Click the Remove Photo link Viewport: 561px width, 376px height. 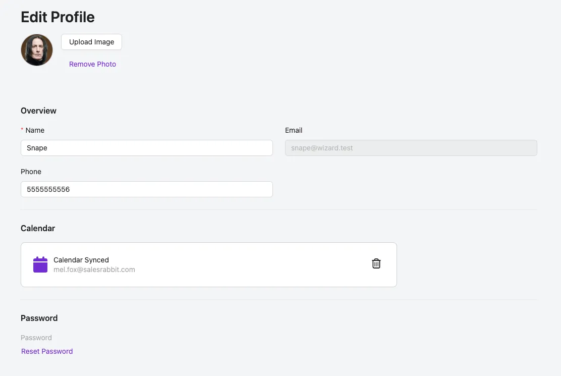pyautogui.click(x=92, y=64)
